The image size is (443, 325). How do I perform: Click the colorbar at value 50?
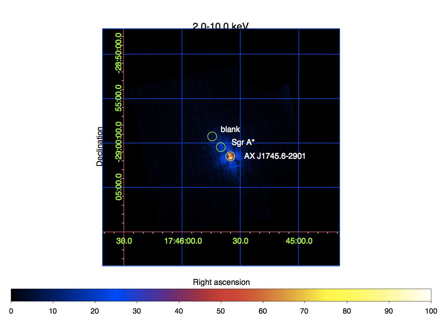pos(221,295)
